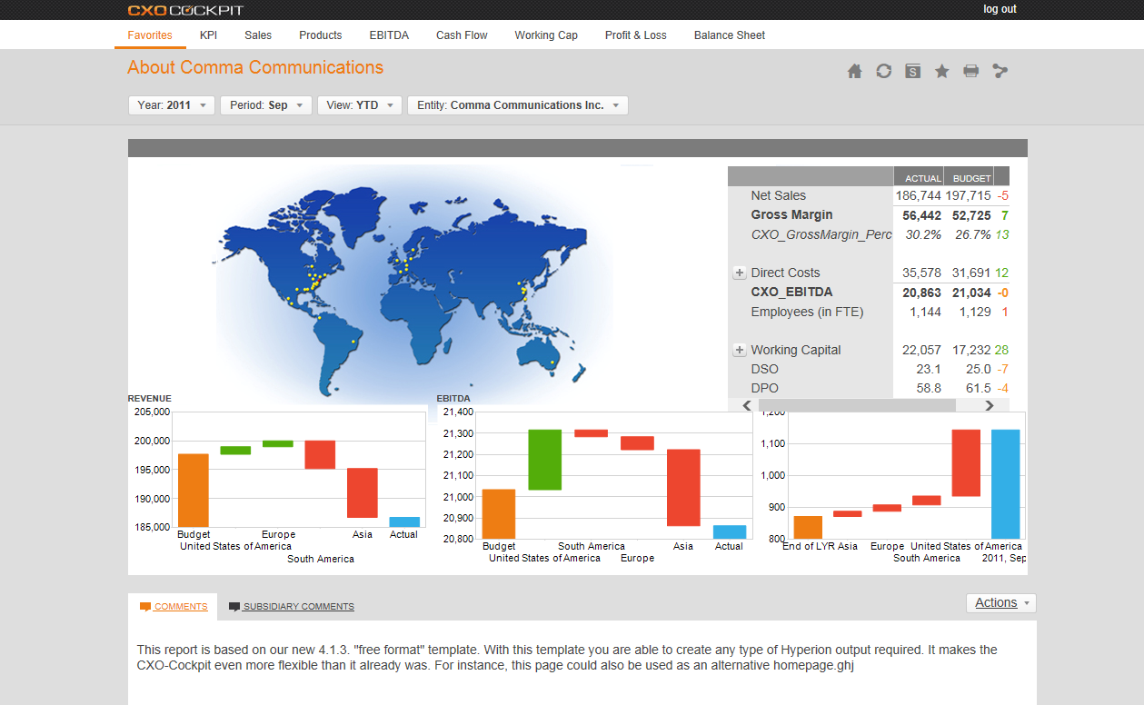Click the orange Budget bar in EBITDA chart
1144x705 pixels.
499,514
